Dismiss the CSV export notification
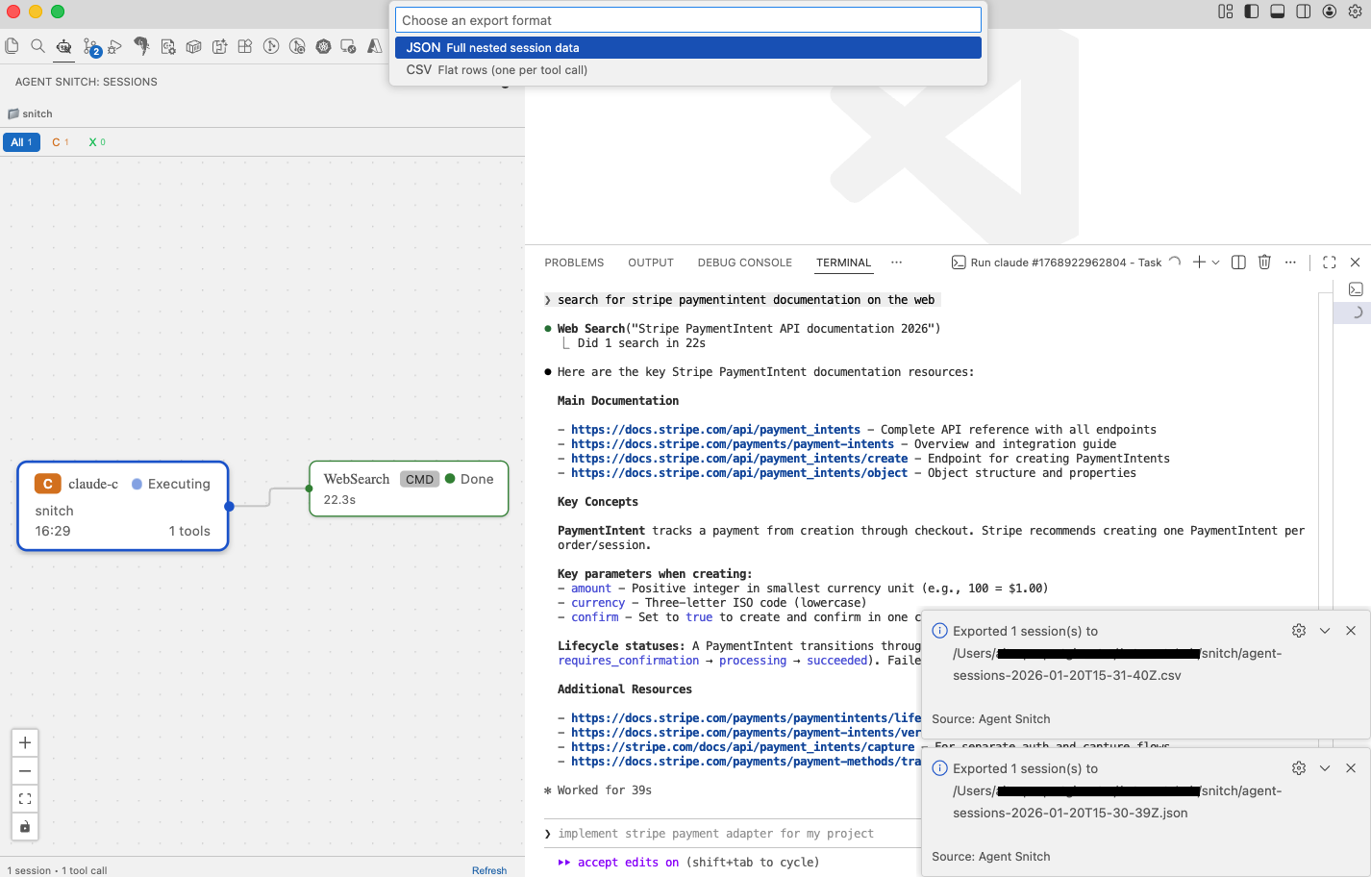Viewport: 1371px width, 877px height. pyautogui.click(x=1351, y=631)
